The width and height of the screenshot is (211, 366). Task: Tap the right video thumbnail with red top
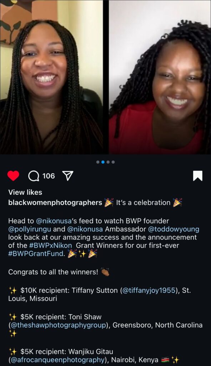(x=160, y=77)
